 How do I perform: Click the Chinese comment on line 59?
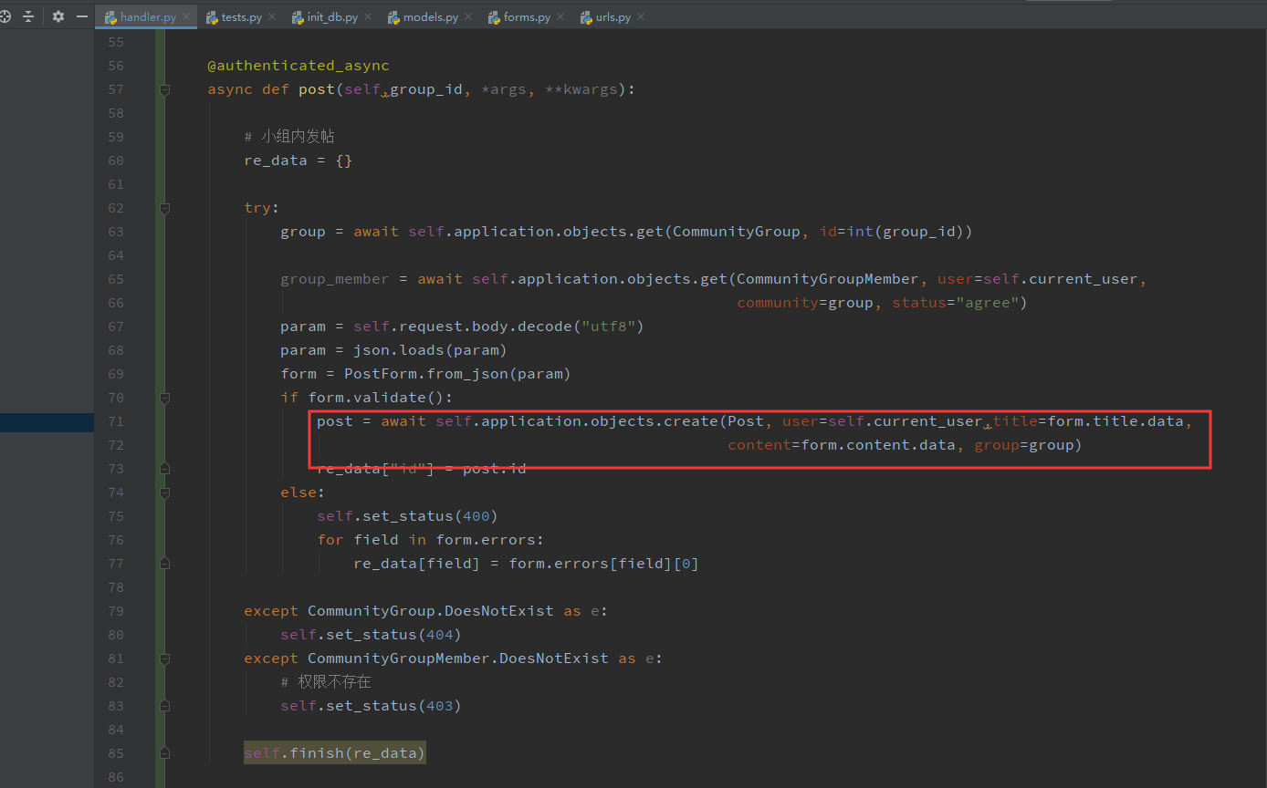tap(289, 137)
